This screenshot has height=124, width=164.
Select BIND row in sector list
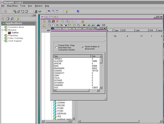pos(76,66)
